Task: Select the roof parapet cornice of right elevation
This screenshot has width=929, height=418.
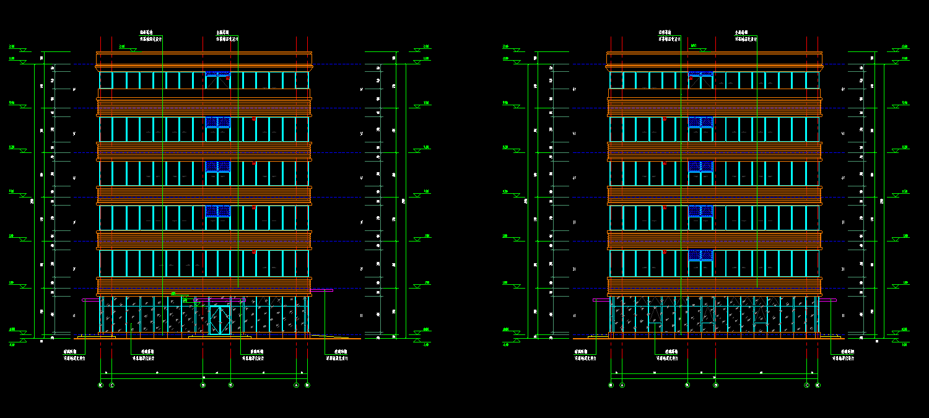Action: click(714, 66)
